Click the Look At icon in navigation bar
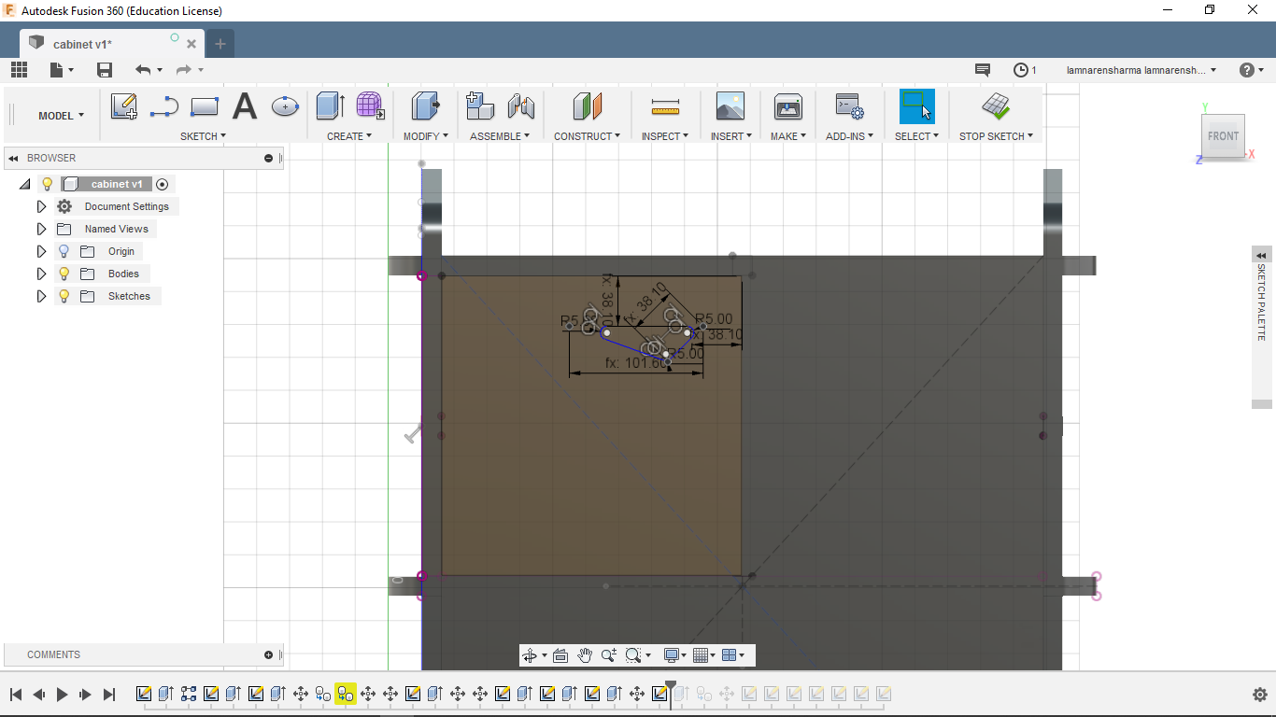This screenshot has height=717, width=1276. pos(560,655)
